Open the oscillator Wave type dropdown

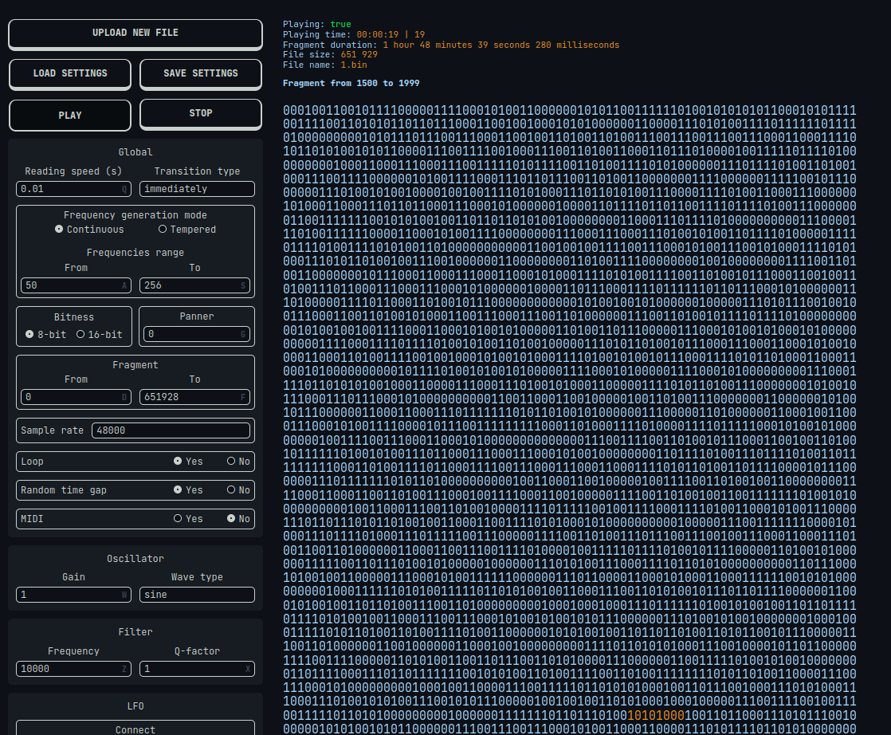tap(197, 595)
